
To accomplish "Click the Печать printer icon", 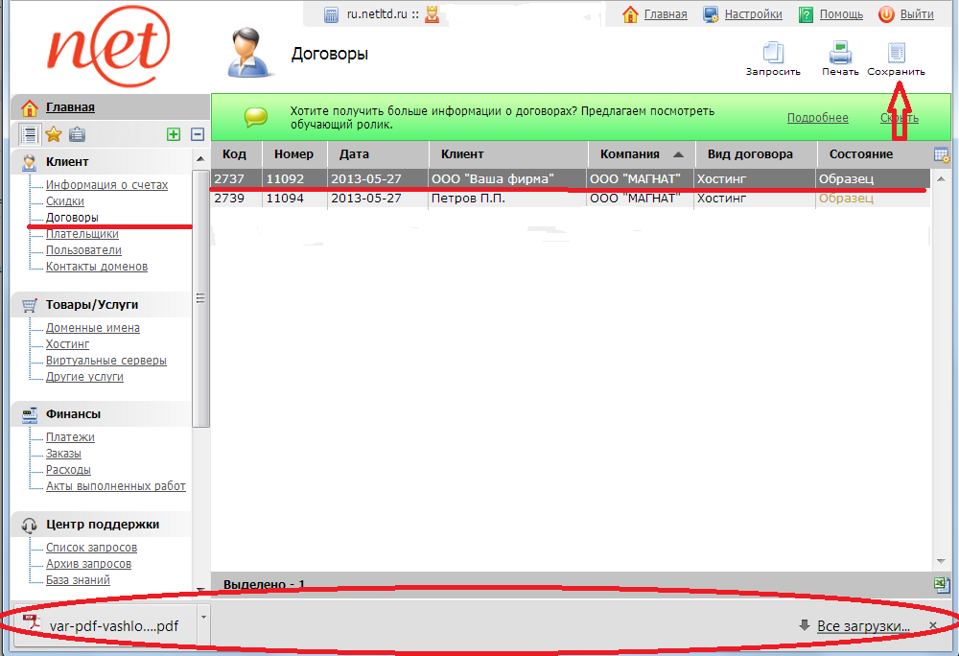I will 840,54.
